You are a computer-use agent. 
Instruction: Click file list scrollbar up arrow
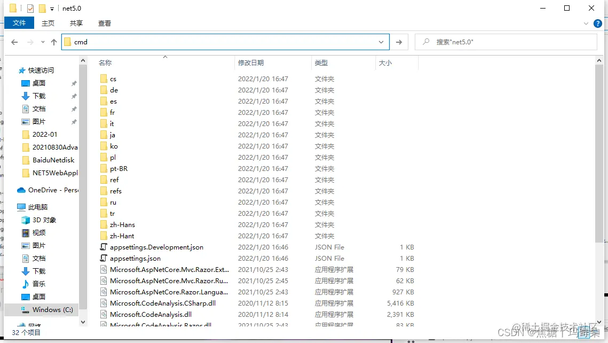click(x=599, y=61)
